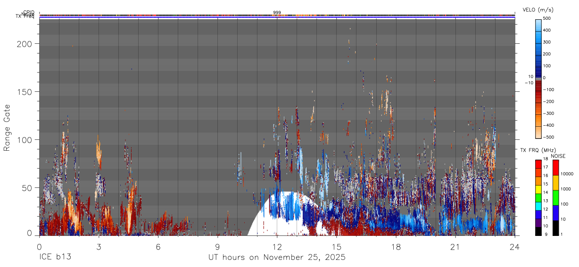The height and width of the screenshot is (267, 579).
Task: Click the NOISE color bar
Action: pyautogui.click(x=556, y=197)
